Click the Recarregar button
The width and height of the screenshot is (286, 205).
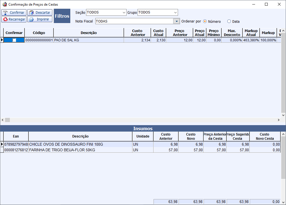pos(14,19)
